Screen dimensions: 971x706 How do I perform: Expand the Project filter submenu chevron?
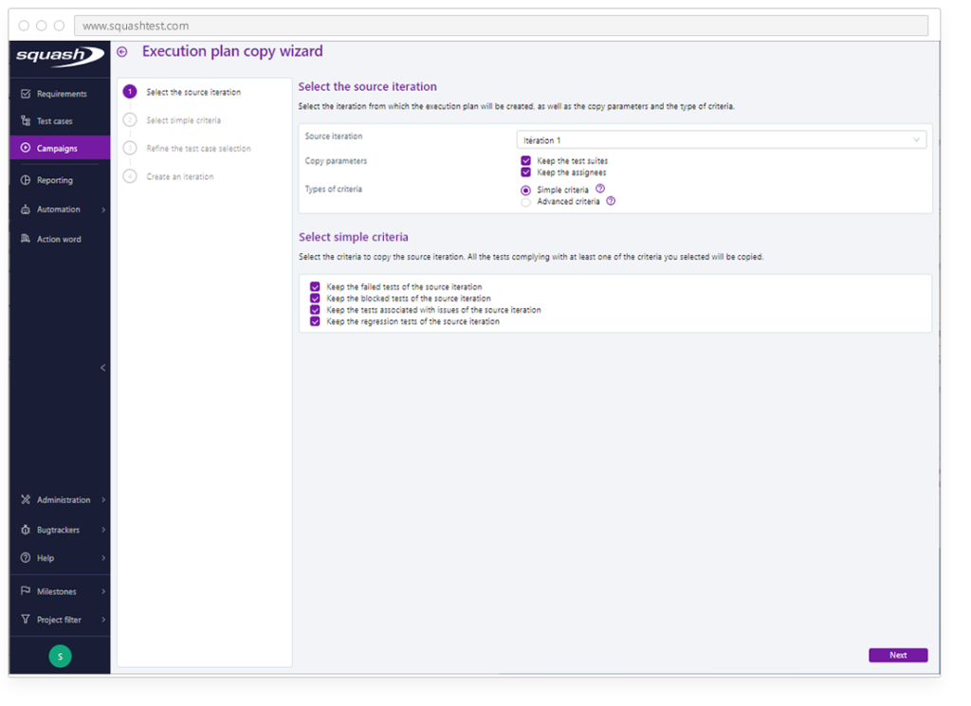(x=103, y=619)
